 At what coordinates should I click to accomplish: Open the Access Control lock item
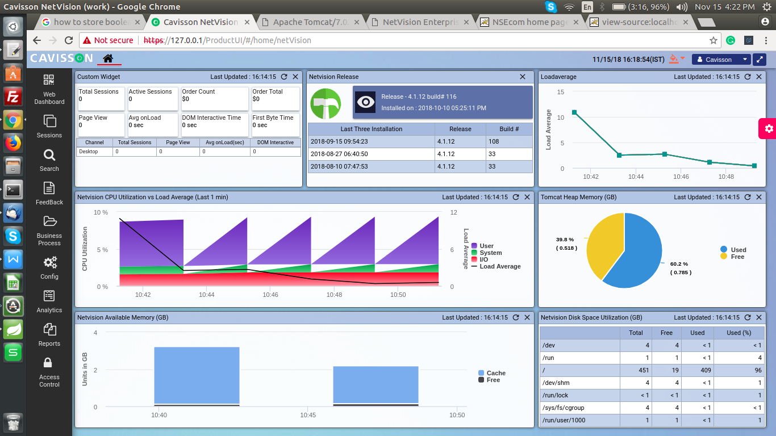tap(49, 372)
